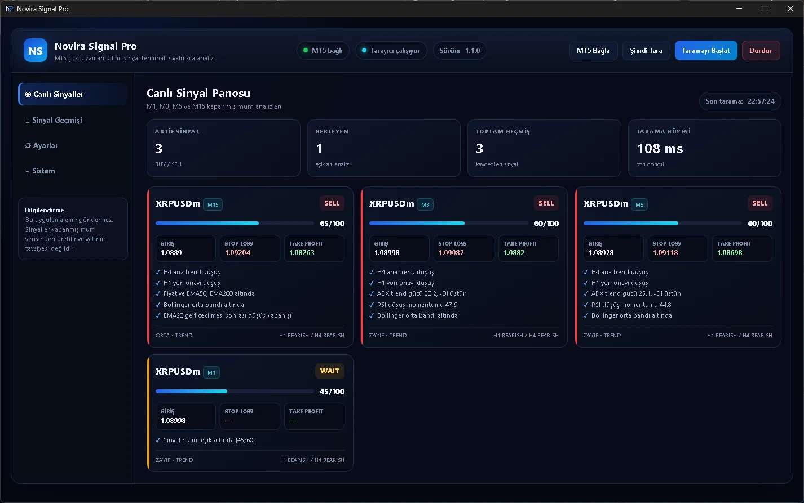The width and height of the screenshot is (804, 503).
Task: Click the M3 timeframe badge
Action: pos(425,204)
